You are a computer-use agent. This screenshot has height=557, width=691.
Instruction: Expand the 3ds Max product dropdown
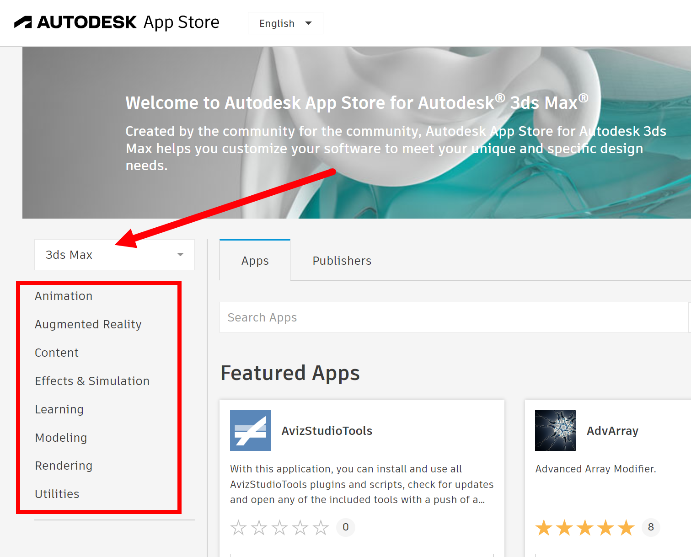[x=114, y=255]
